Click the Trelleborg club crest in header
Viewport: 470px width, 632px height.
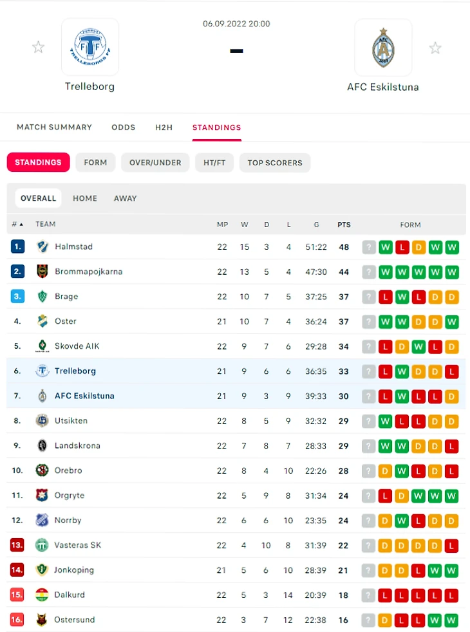point(89,47)
